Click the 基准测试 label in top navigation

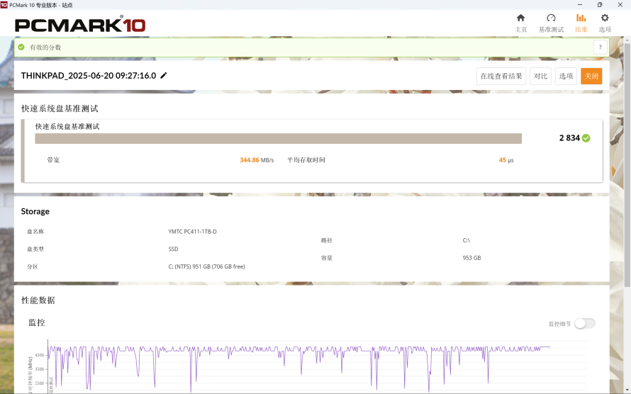551,29
